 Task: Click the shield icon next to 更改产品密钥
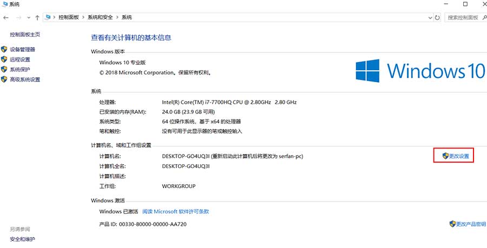[452, 224]
